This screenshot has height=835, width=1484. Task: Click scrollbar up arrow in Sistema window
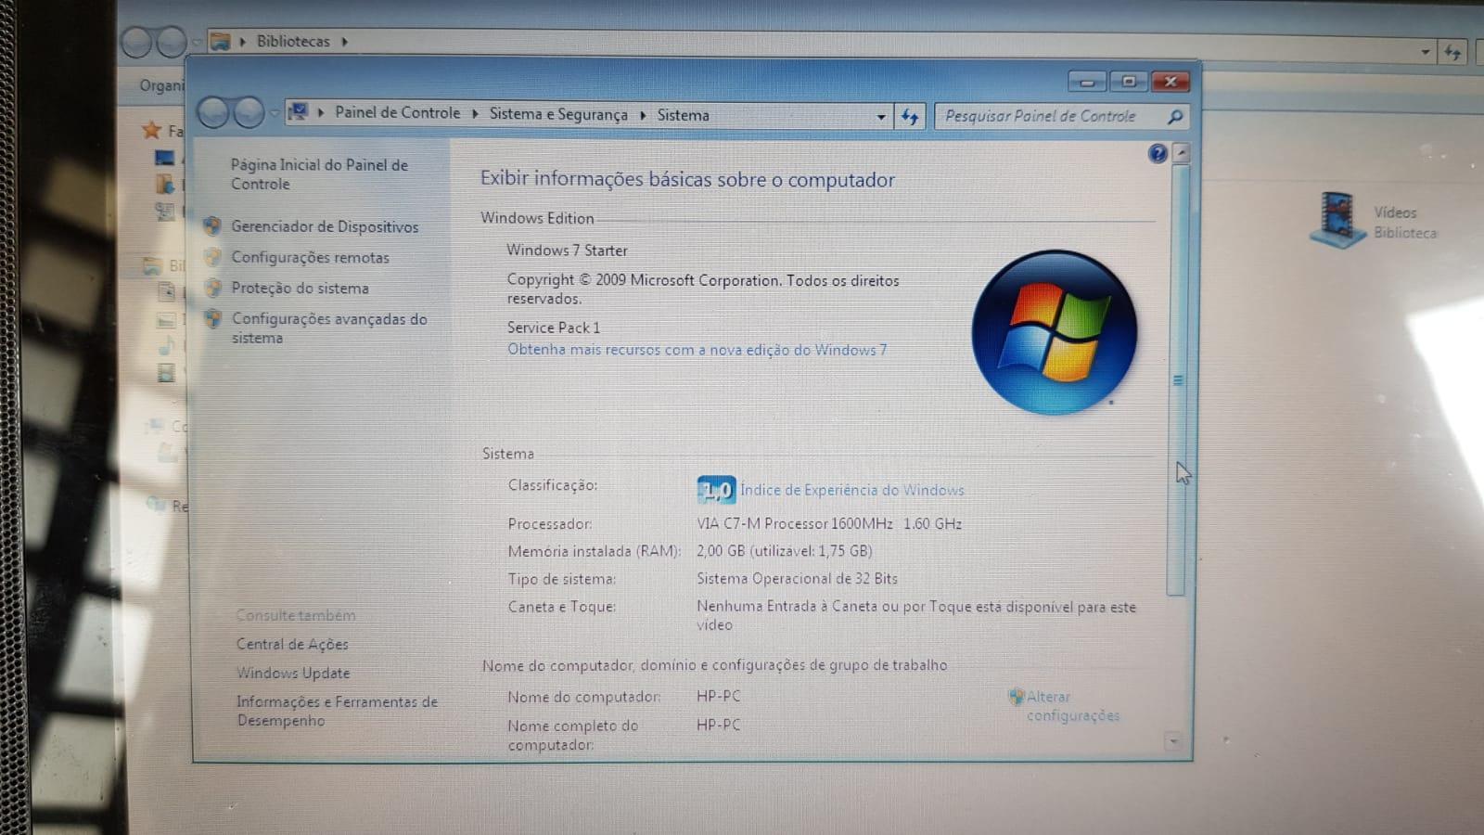pos(1181,153)
